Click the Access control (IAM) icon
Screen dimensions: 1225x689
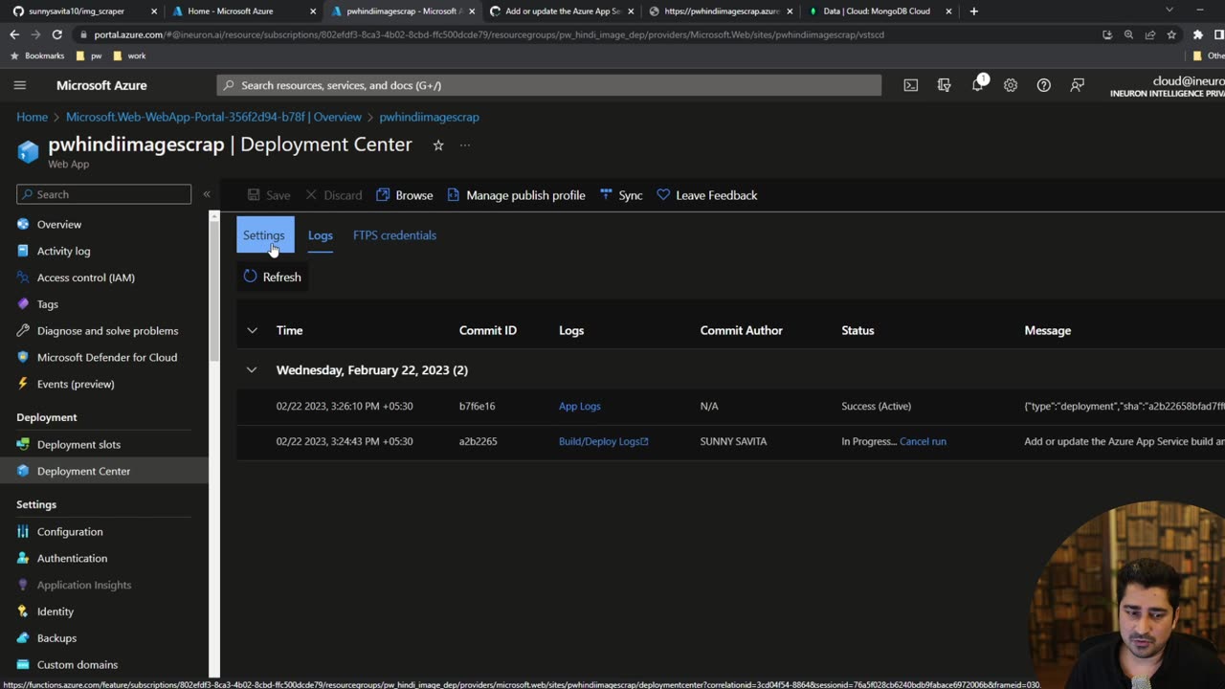pyautogui.click(x=23, y=278)
